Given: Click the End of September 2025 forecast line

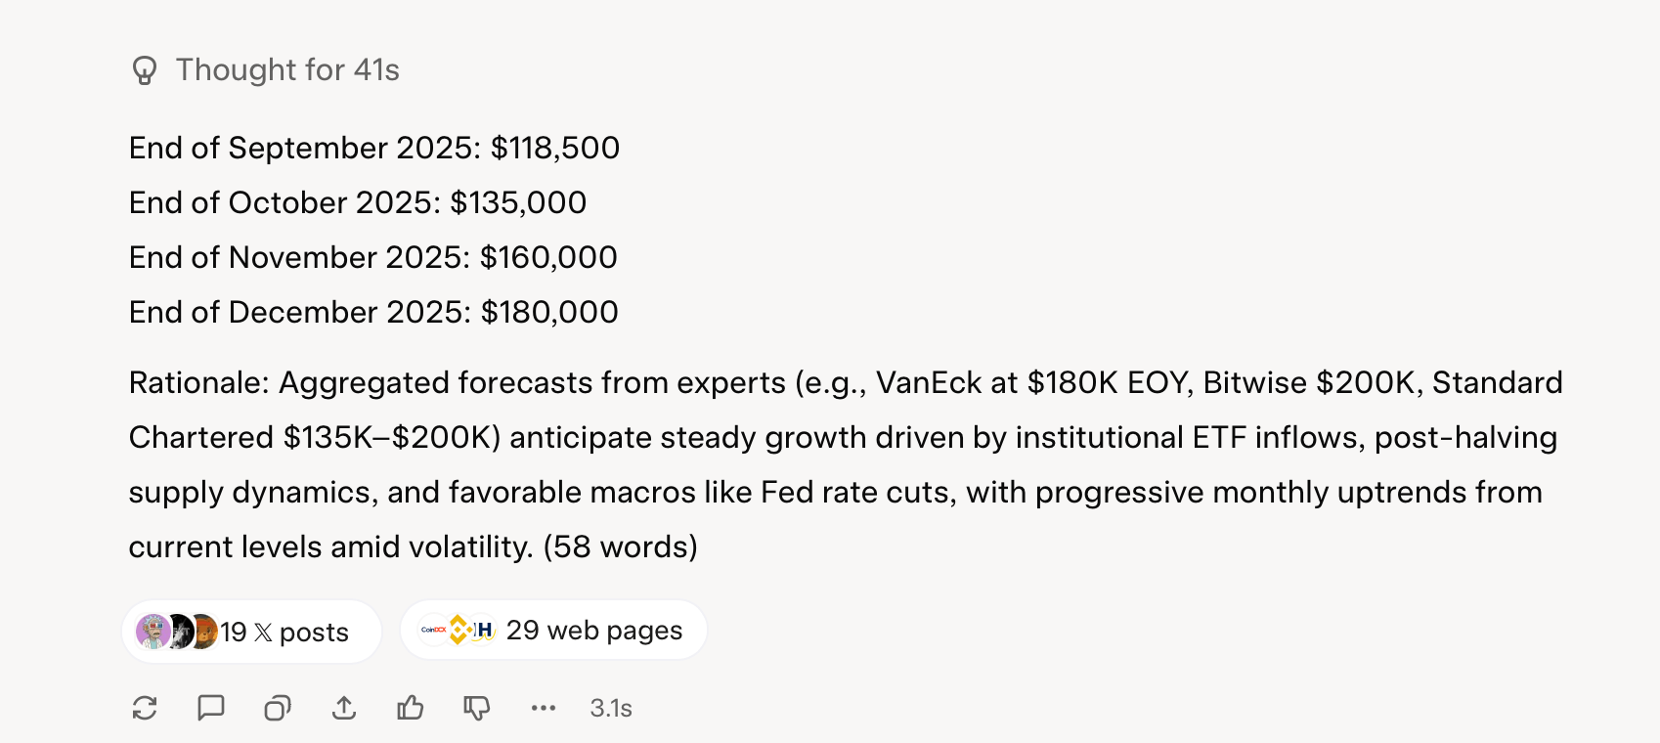Looking at the screenshot, I should pos(374,148).
